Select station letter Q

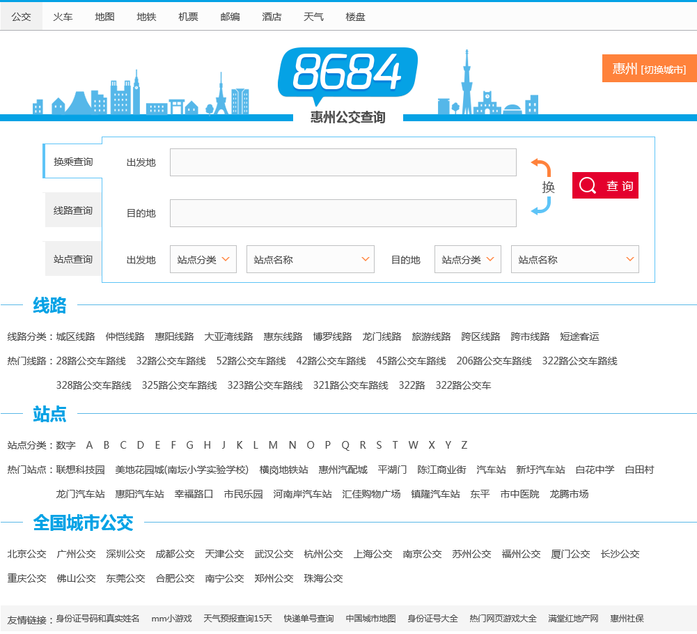345,445
